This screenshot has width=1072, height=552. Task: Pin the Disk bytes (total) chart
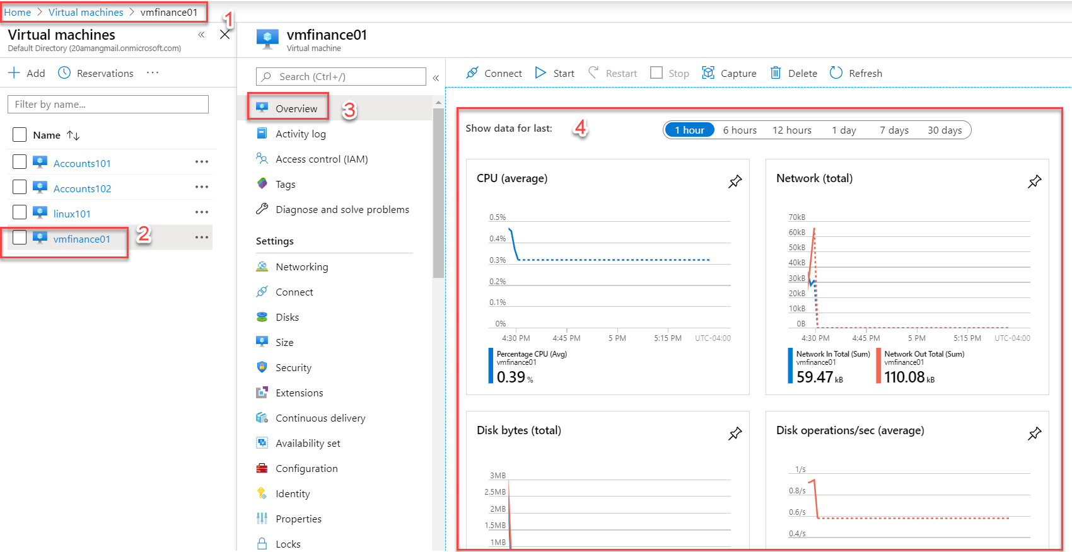tap(735, 434)
